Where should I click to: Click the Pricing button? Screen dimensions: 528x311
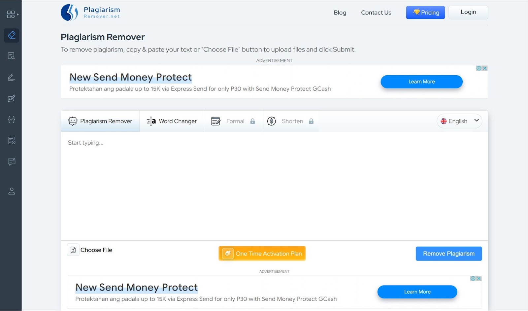(x=425, y=13)
